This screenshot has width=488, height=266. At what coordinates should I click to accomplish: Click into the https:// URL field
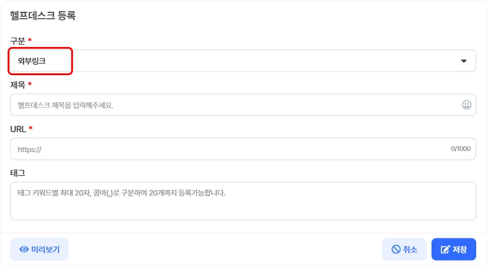point(243,149)
